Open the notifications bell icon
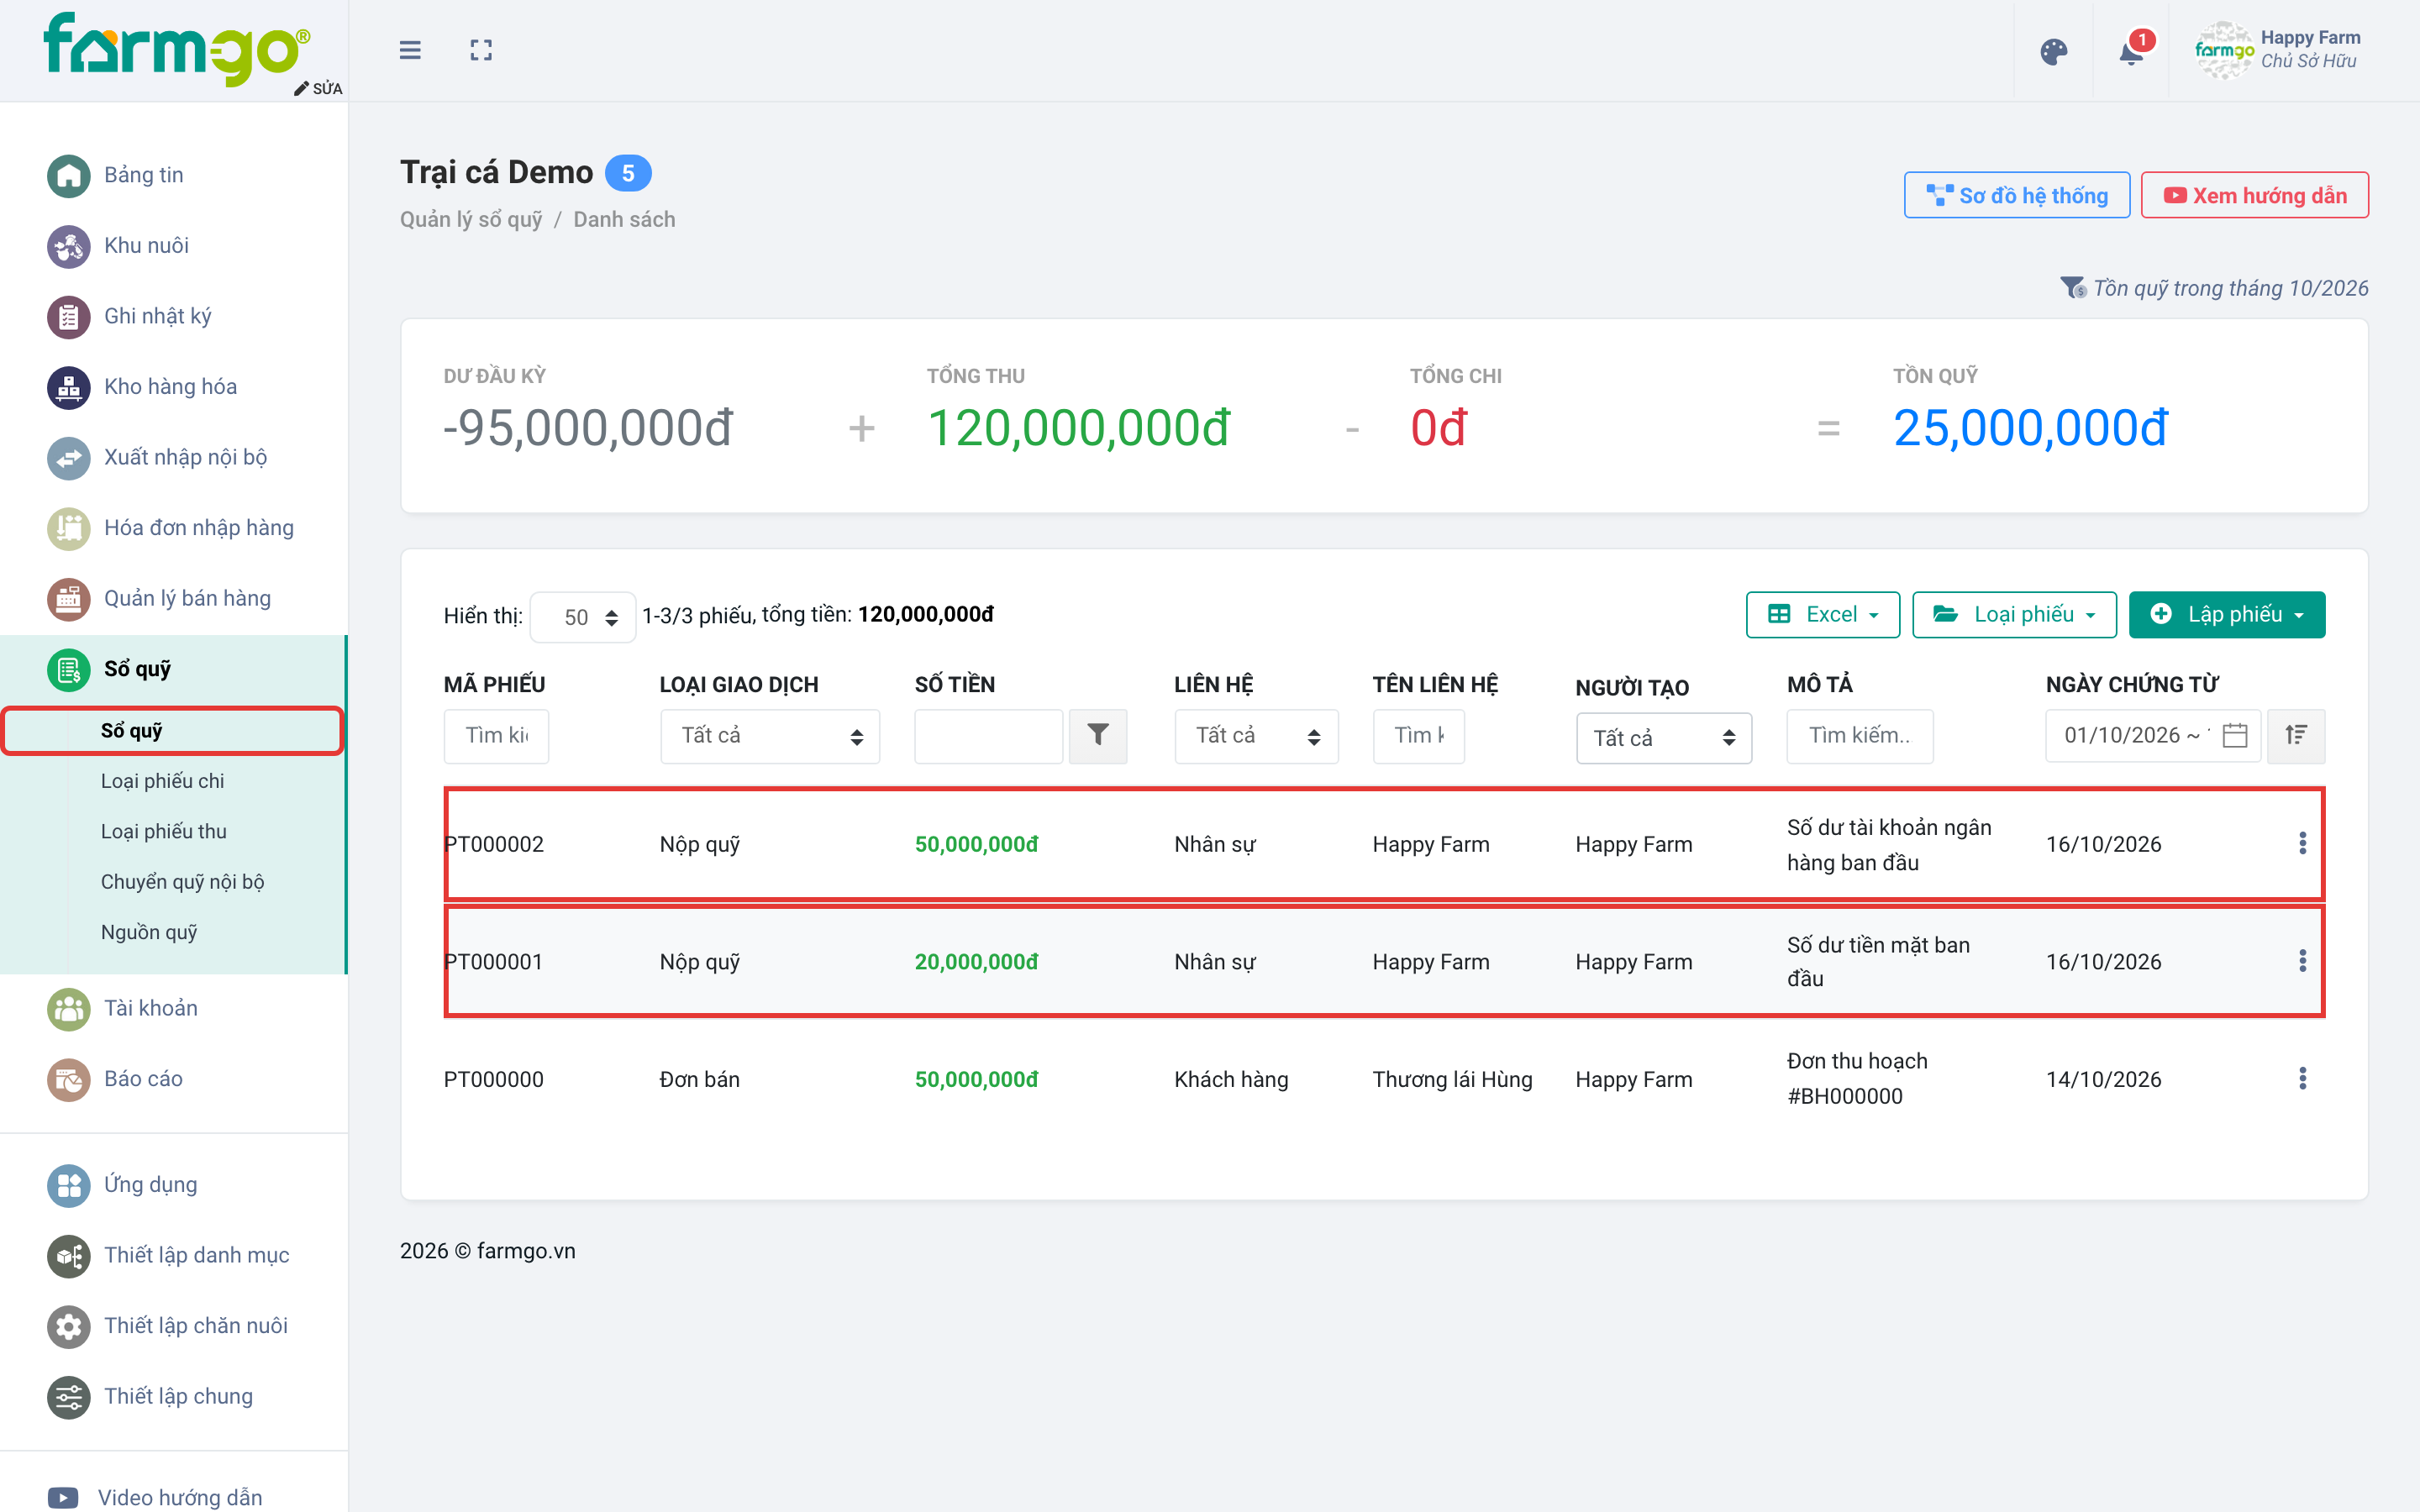Viewport: 2420px width, 1512px height. tap(2131, 52)
